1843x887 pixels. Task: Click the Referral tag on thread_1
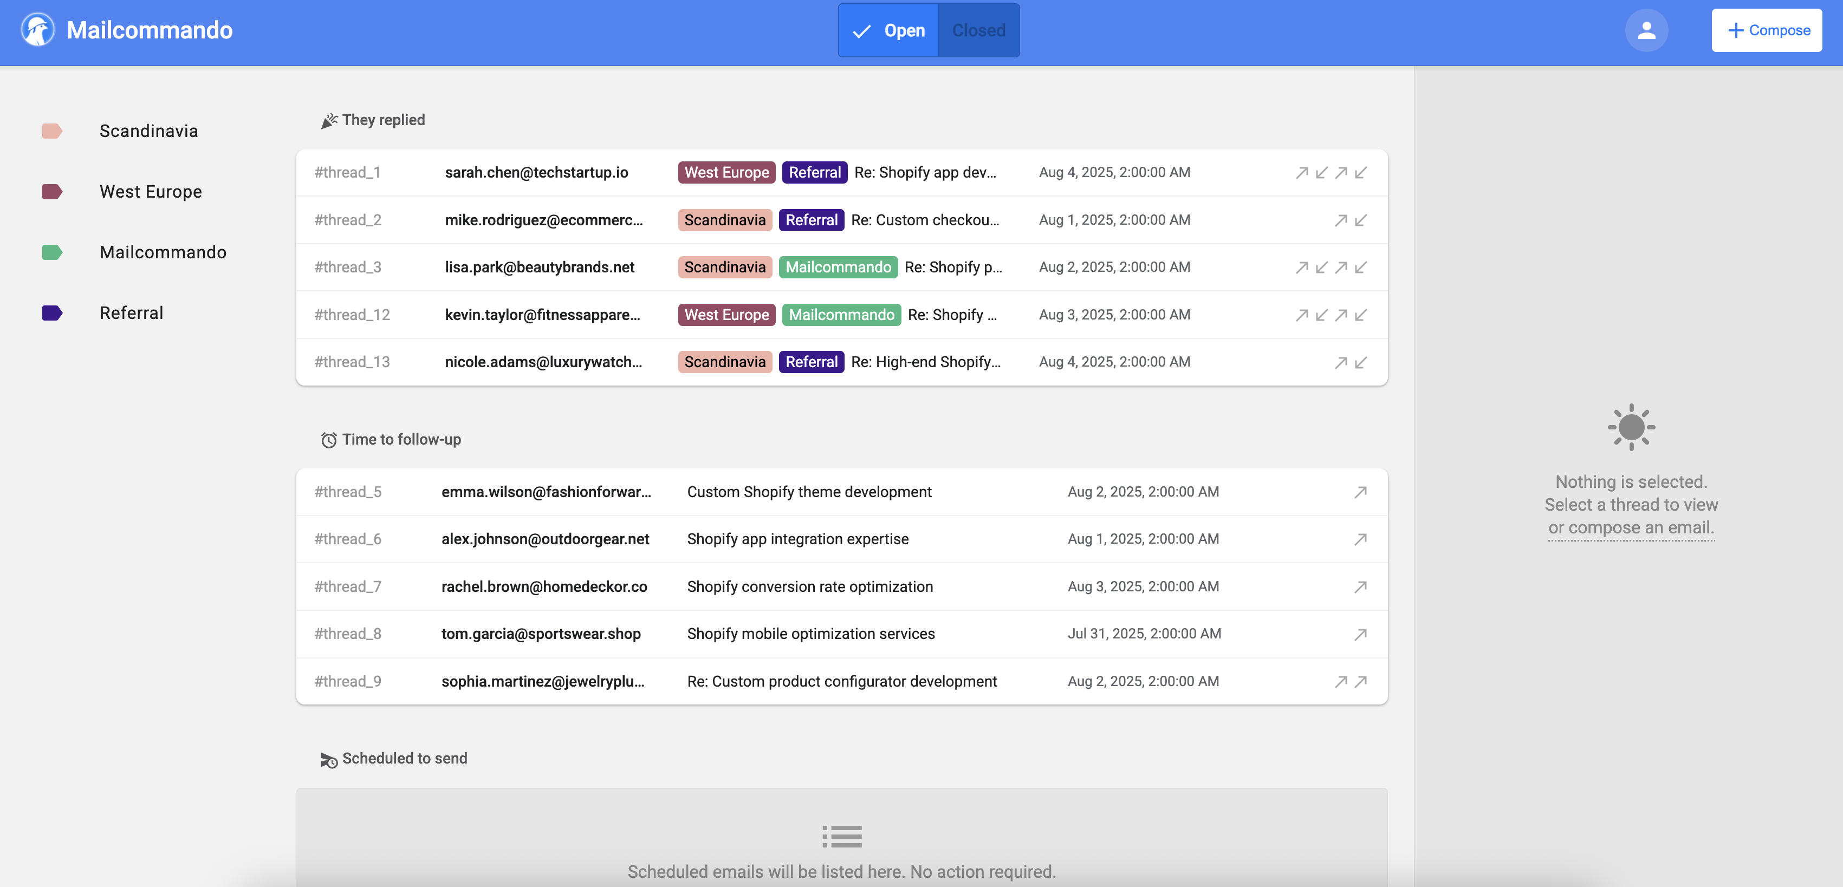click(814, 172)
